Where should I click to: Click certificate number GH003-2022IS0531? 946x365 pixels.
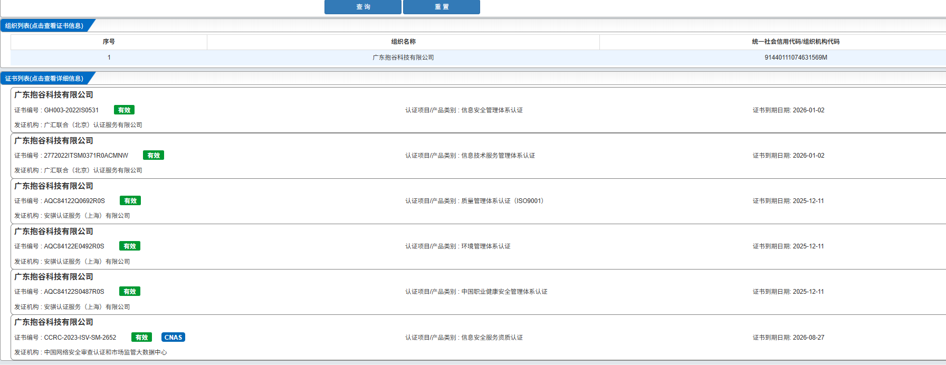71,110
